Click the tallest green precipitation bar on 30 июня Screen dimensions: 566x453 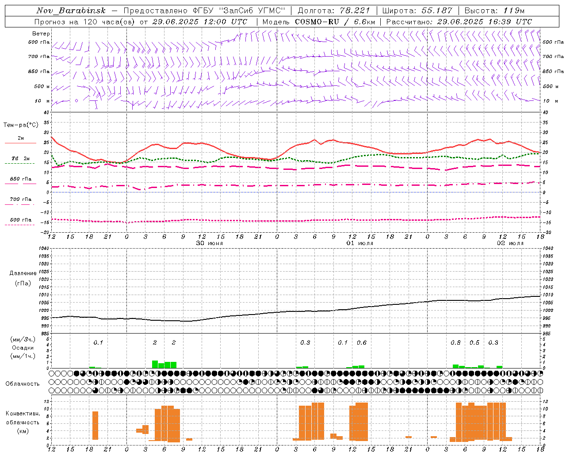point(155,365)
